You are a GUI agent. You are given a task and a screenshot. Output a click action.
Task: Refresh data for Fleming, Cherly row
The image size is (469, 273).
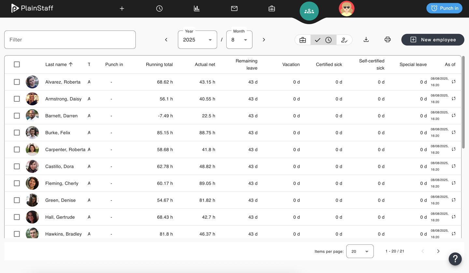click(454, 183)
